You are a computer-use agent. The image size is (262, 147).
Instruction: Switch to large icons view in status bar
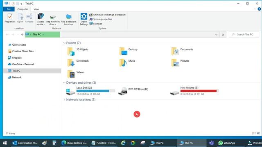[258, 134]
